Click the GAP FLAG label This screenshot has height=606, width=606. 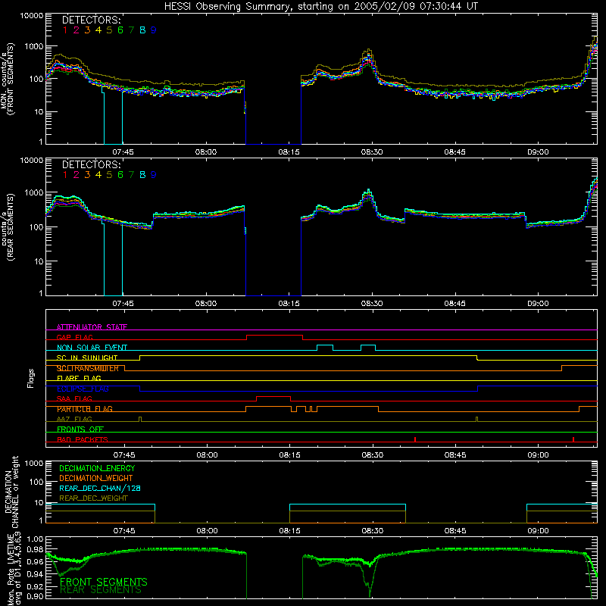[74, 337]
